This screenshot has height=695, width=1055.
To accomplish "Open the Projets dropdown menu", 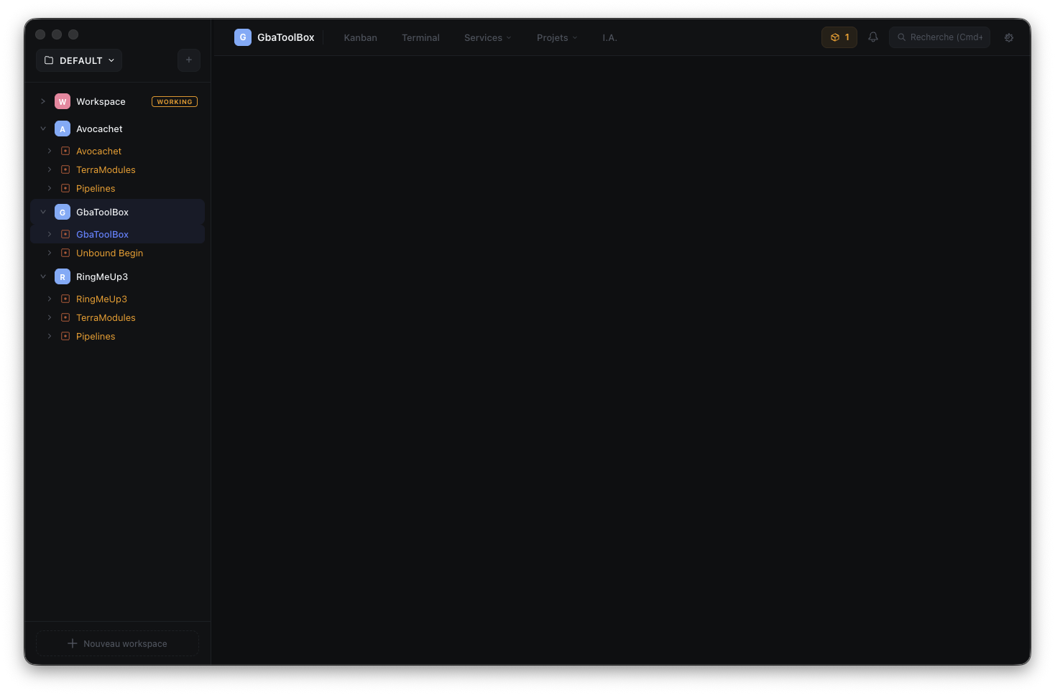I will [x=556, y=38].
